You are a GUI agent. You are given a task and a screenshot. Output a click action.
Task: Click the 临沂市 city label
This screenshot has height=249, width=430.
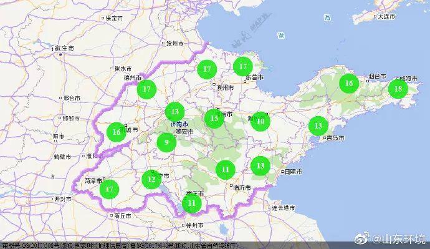point(242,187)
